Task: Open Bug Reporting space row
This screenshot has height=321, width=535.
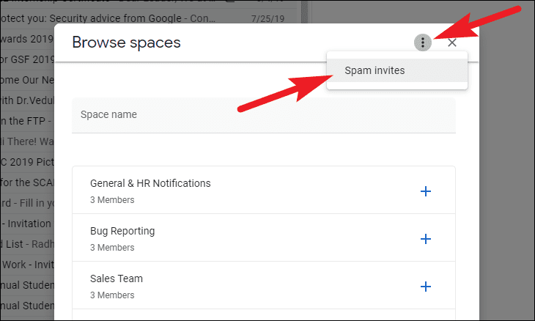Action: click(x=264, y=237)
